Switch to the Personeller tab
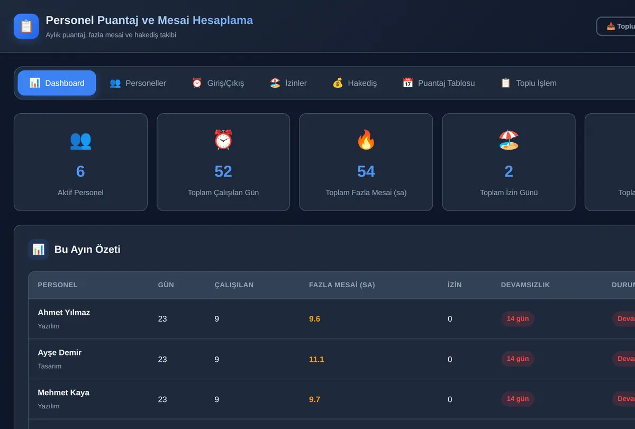Viewport: 635px width, 429px height. point(138,83)
